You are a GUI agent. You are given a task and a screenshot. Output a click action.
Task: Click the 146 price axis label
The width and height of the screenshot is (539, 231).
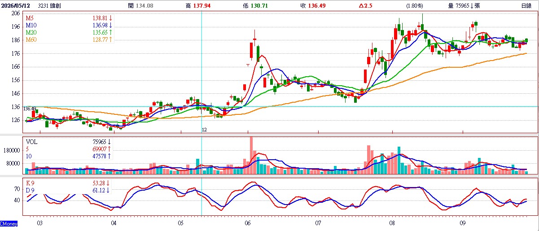click(16, 94)
